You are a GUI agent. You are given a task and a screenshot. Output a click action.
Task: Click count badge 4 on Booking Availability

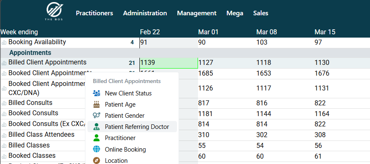click(x=132, y=43)
